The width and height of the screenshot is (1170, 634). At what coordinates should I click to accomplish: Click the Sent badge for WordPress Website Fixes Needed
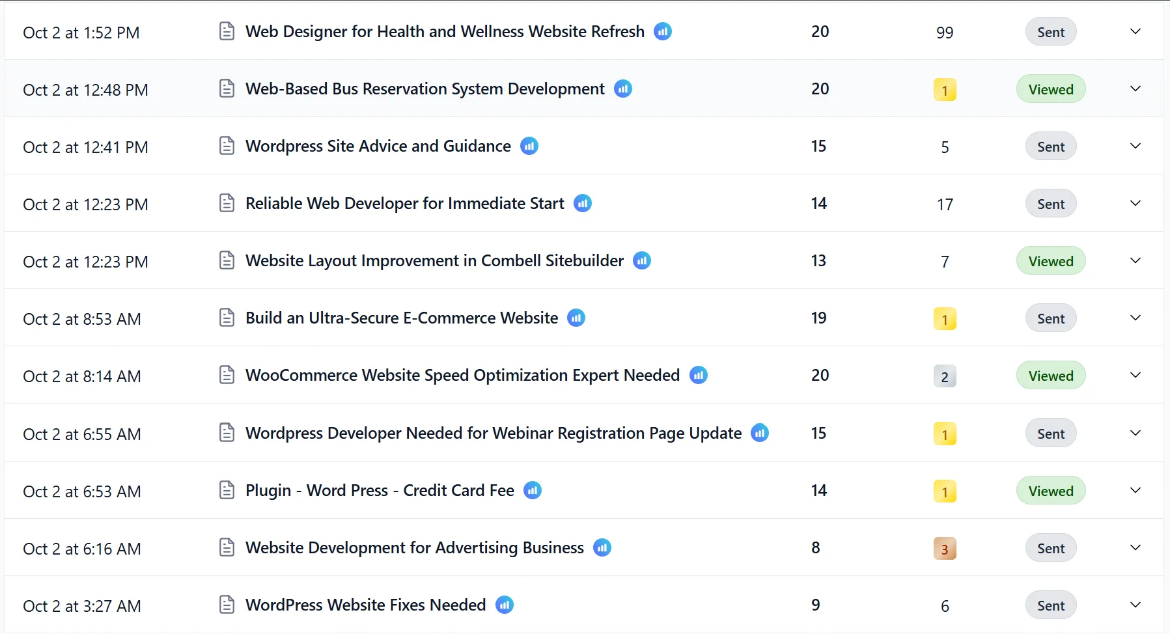click(1050, 605)
